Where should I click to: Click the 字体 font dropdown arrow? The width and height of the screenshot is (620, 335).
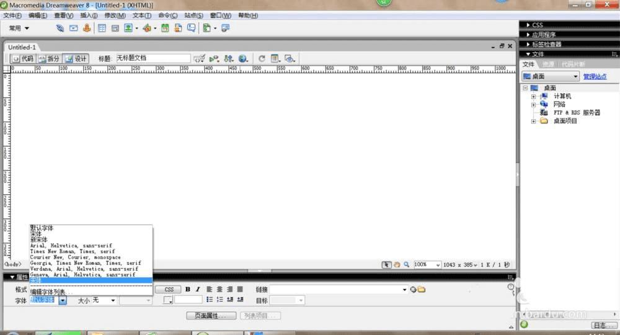tap(63, 301)
